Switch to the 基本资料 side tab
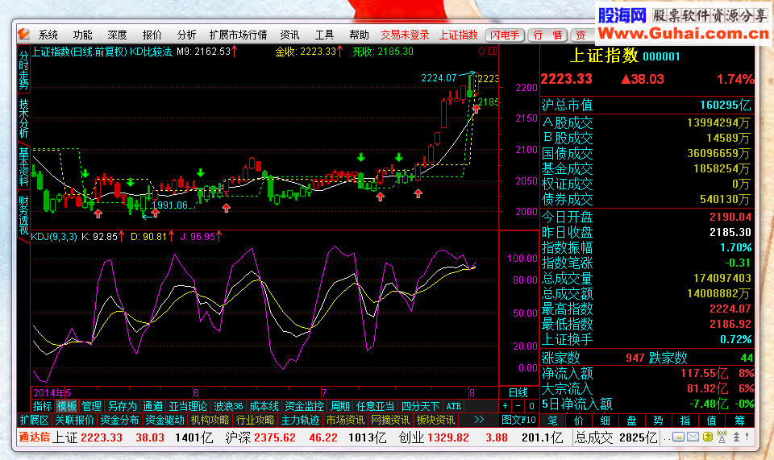Viewport: 774px width, 460px height. [23, 167]
